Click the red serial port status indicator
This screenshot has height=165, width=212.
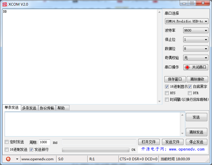(187, 67)
